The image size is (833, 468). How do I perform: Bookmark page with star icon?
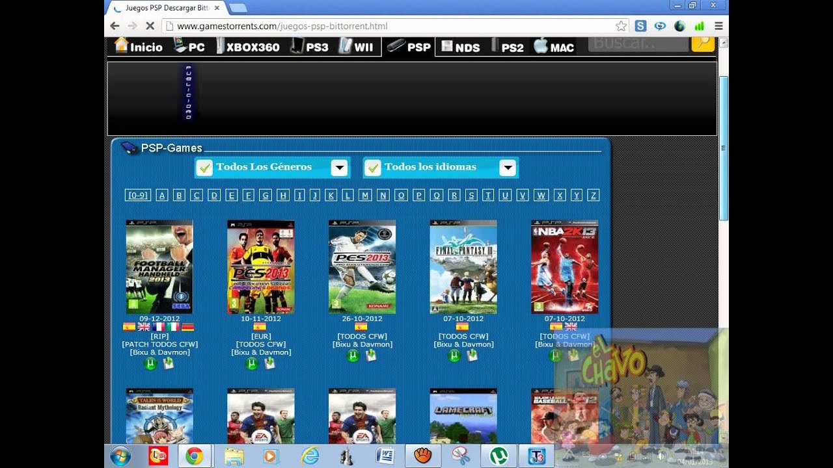click(621, 26)
